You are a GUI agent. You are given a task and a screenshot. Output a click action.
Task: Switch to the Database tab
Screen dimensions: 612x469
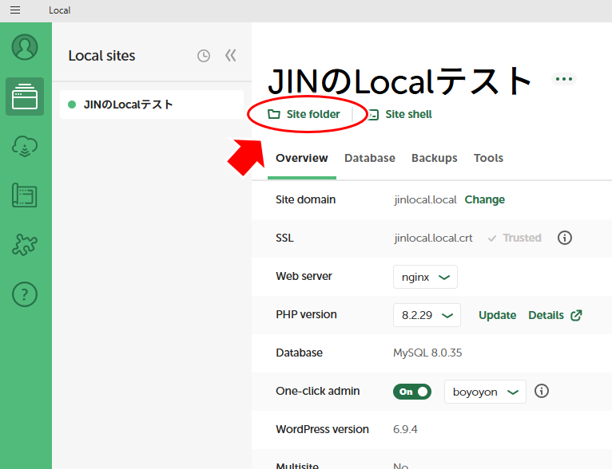(369, 158)
